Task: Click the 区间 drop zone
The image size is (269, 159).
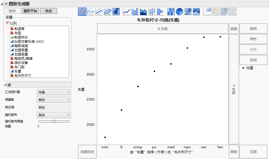Action: pyautogui.click(x=253, y=60)
